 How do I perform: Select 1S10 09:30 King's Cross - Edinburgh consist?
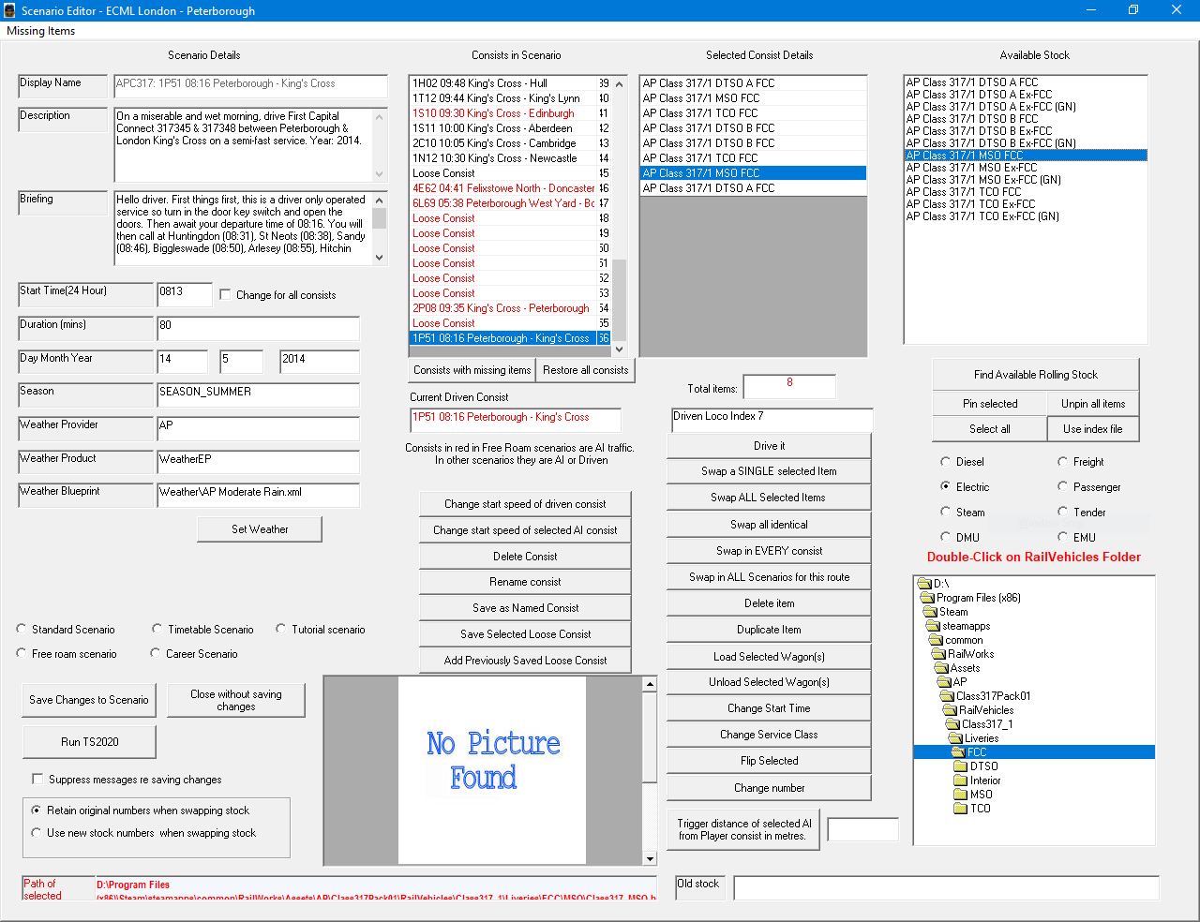(493, 113)
